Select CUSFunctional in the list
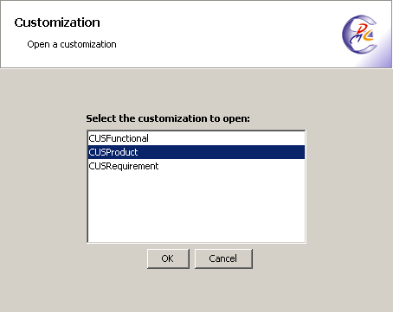The height and width of the screenshot is (312, 393). coord(196,138)
